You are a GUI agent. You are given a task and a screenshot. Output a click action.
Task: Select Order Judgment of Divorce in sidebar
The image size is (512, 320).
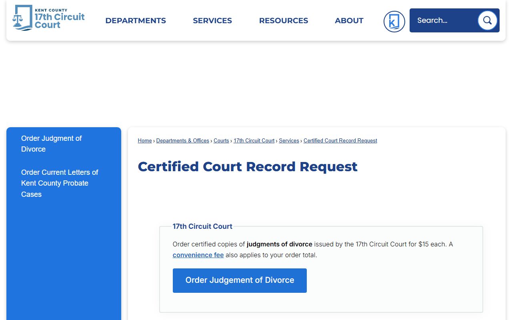(51, 144)
